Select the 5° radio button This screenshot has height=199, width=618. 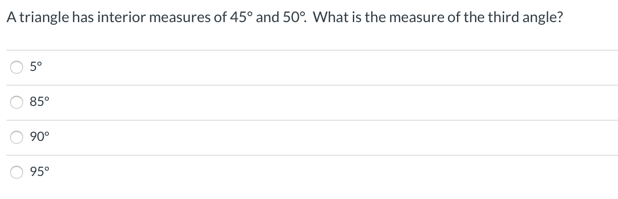pyautogui.click(x=17, y=68)
